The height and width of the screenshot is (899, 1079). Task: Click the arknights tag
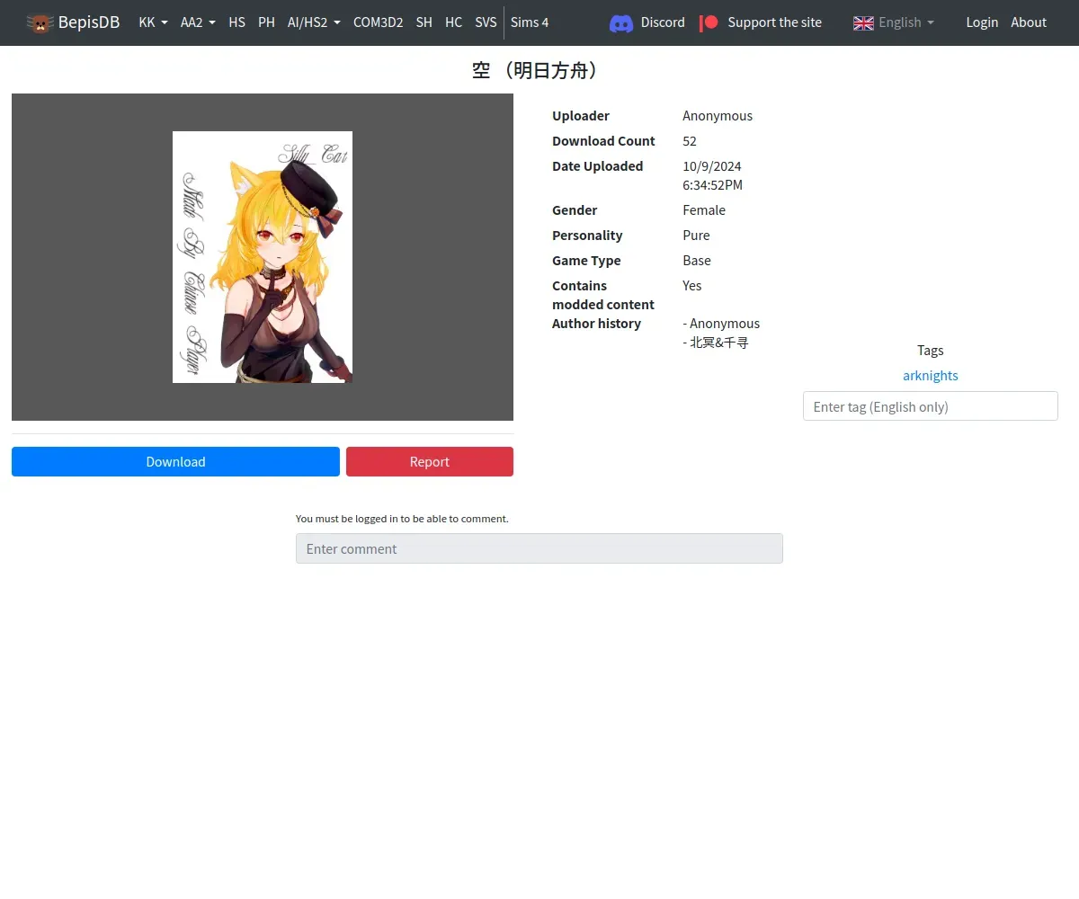tap(931, 376)
